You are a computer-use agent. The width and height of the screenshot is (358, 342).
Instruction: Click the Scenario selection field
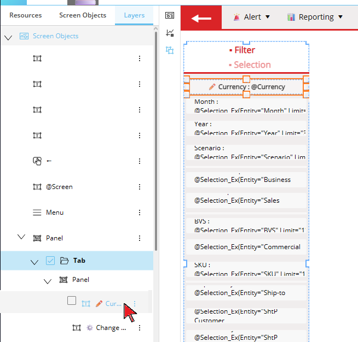[x=246, y=152]
